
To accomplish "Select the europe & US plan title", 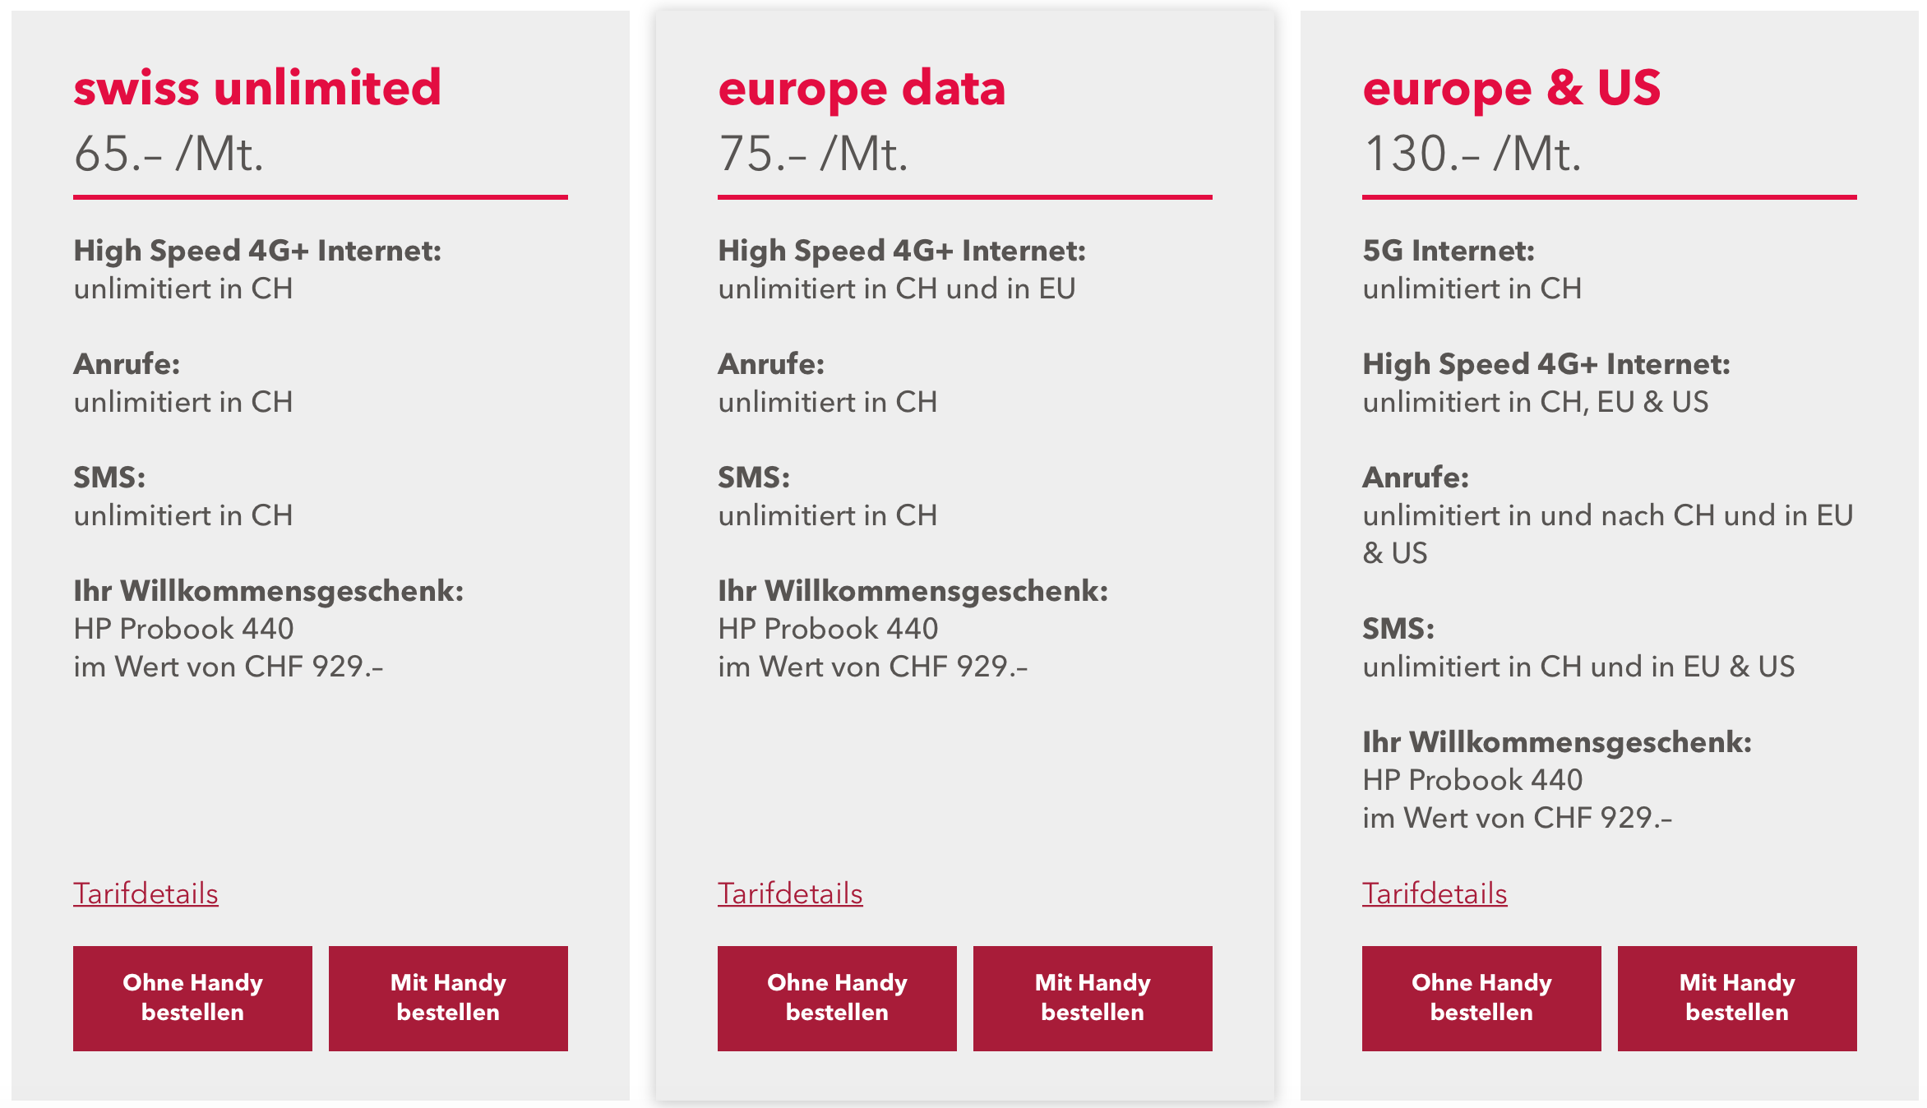I will [1512, 89].
